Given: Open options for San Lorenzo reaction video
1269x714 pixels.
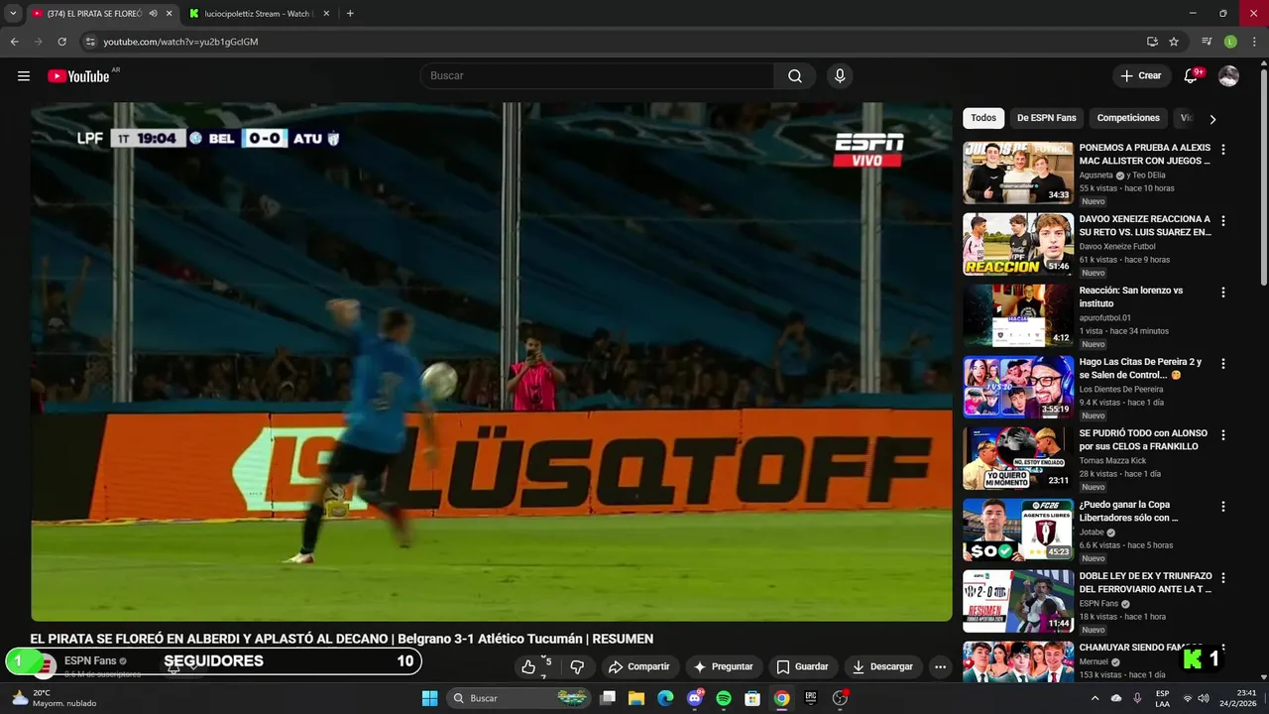Looking at the screenshot, I should (1222, 293).
